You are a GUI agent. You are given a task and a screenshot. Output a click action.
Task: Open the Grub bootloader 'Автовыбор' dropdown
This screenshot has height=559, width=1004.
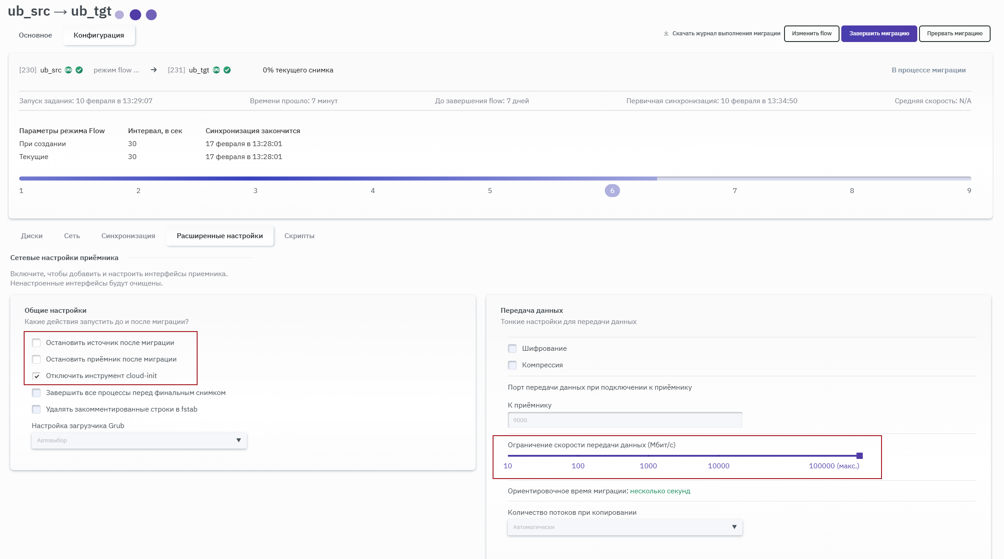(x=139, y=441)
